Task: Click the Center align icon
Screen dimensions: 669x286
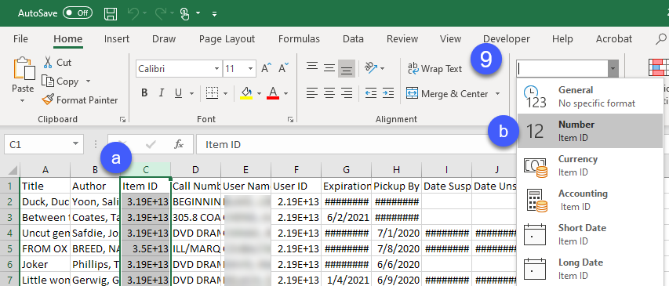Action: coord(329,92)
